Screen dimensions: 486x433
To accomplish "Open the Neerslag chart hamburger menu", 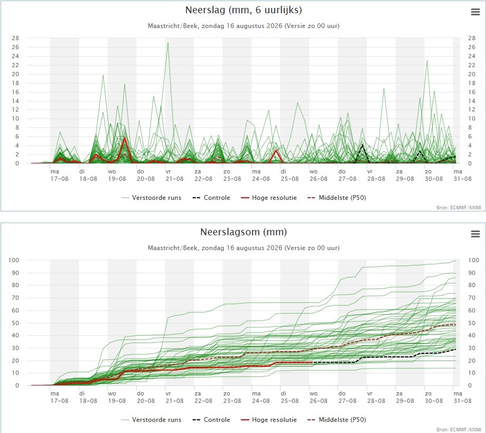I will [475, 12].
